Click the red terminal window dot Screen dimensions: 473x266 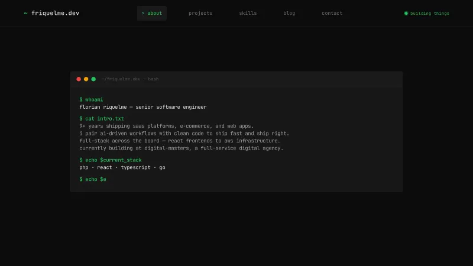tap(79, 79)
